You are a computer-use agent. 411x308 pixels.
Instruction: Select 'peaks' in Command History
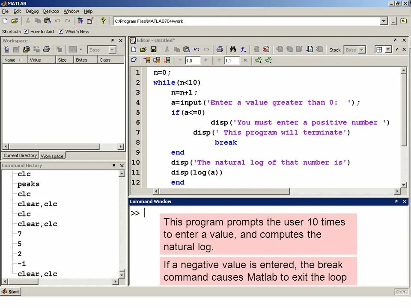pyautogui.click(x=28, y=184)
